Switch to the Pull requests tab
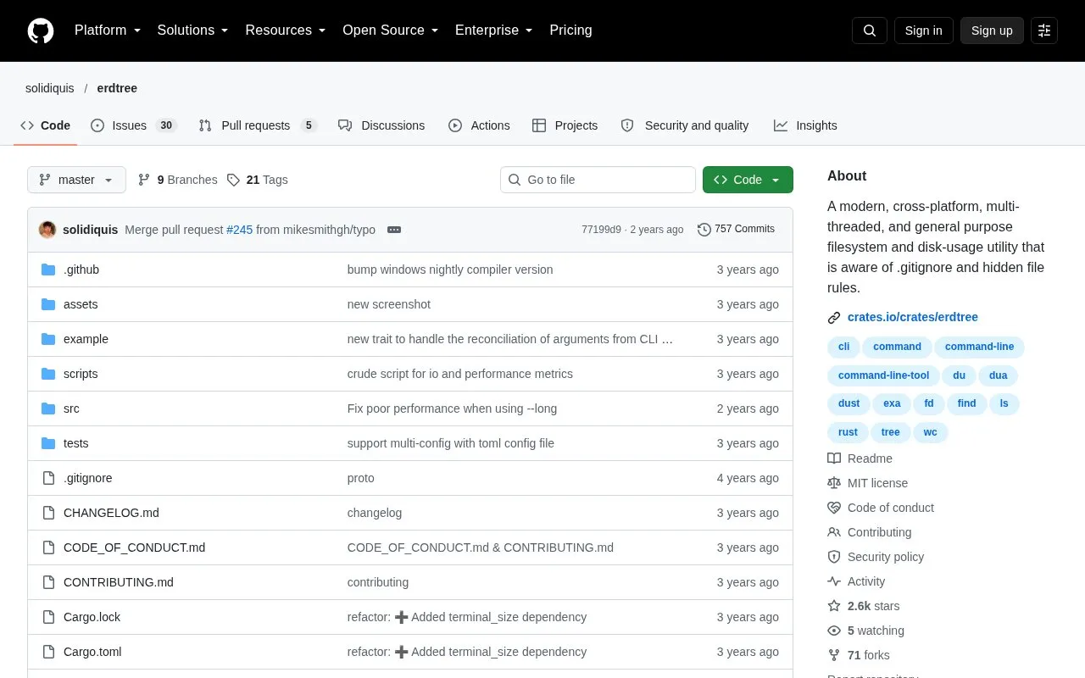This screenshot has height=678, width=1085. pyautogui.click(x=258, y=125)
